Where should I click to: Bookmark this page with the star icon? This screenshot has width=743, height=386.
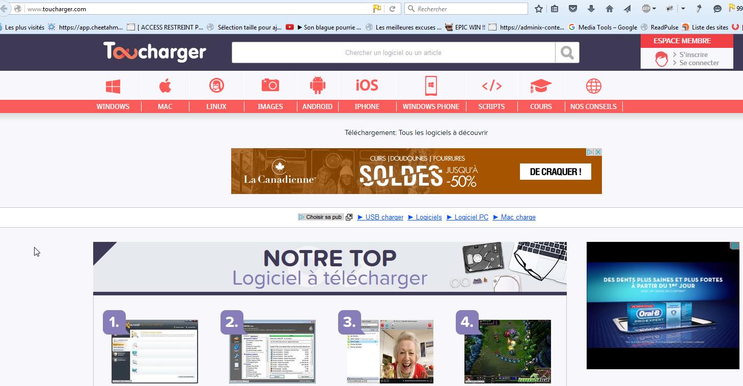[538, 9]
